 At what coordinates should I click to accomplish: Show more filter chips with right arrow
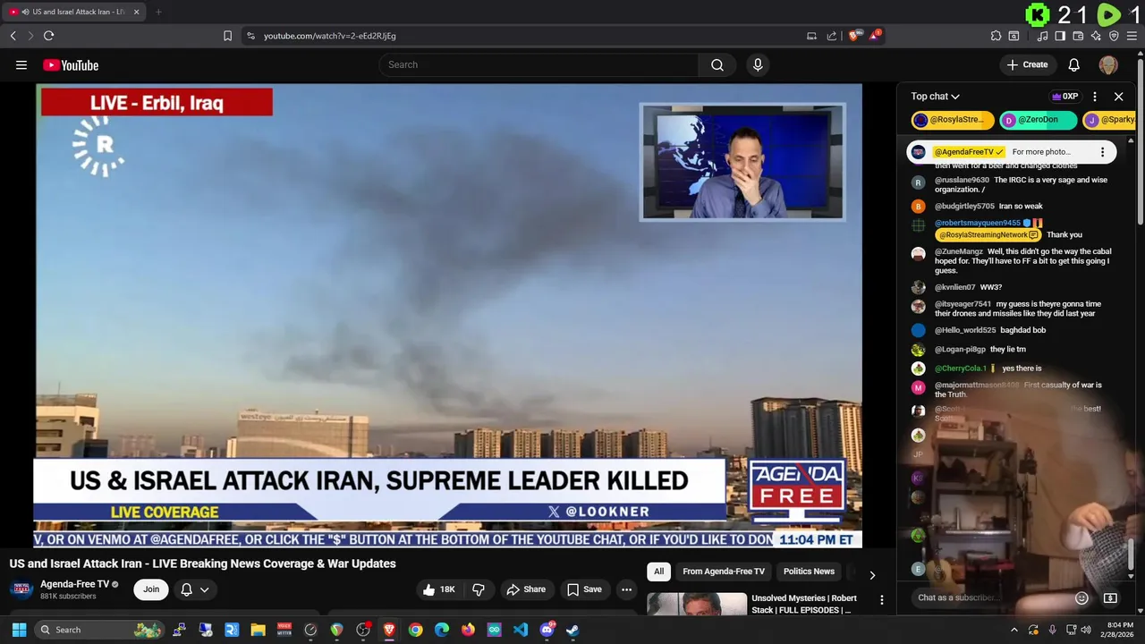pos(872,574)
